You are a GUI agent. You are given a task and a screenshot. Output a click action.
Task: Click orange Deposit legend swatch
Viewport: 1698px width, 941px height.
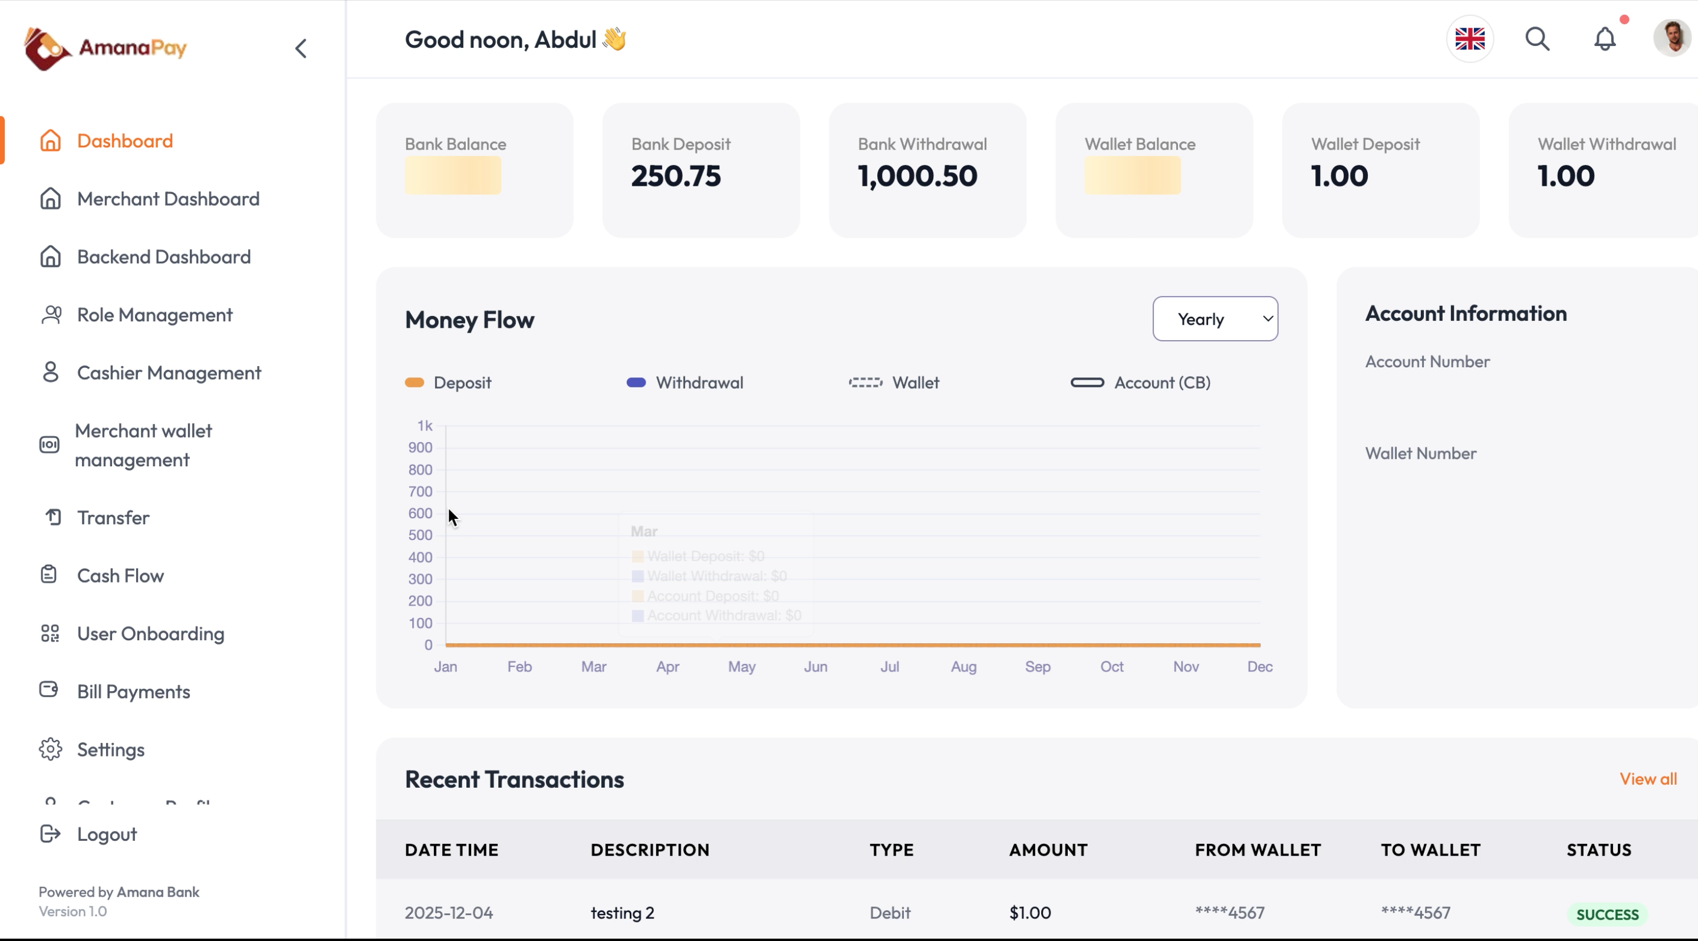click(414, 383)
